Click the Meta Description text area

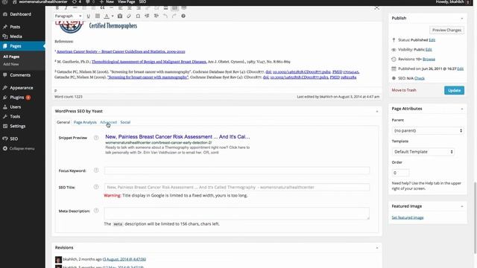237,214
